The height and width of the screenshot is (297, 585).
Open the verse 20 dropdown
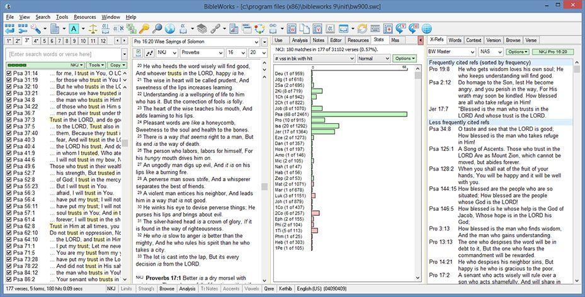coord(258,53)
